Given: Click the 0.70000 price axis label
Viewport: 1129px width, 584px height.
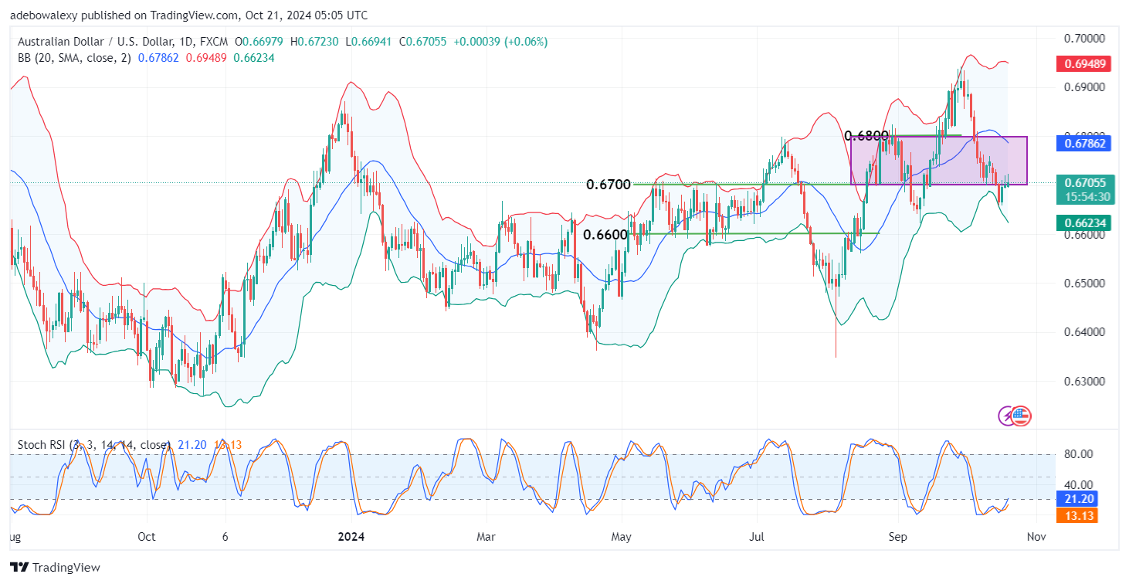Looking at the screenshot, I should pos(1084,38).
